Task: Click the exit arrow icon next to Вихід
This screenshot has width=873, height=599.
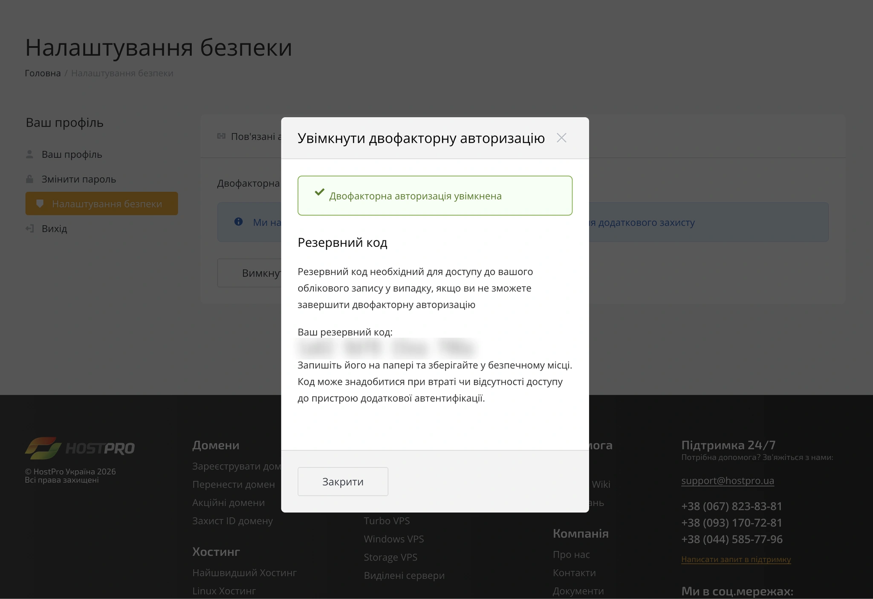Action: 30,229
